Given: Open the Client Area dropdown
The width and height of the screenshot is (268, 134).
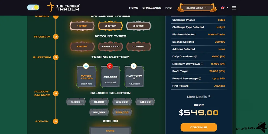Looking at the screenshot, I should point(197,8).
